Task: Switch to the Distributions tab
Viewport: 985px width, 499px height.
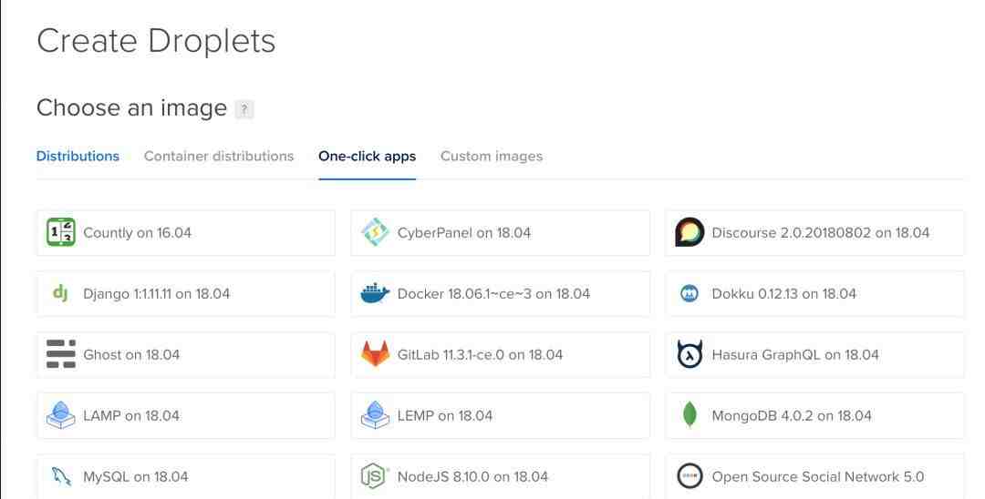Action: [78, 156]
